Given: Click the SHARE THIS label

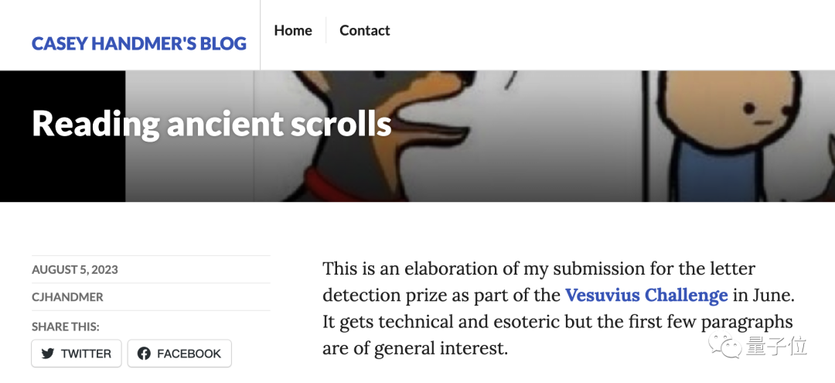Looking at the screenshot, I should coord(66,327).
